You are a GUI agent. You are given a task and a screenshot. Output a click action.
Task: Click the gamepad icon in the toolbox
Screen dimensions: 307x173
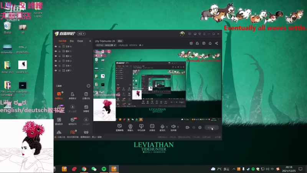86,132
